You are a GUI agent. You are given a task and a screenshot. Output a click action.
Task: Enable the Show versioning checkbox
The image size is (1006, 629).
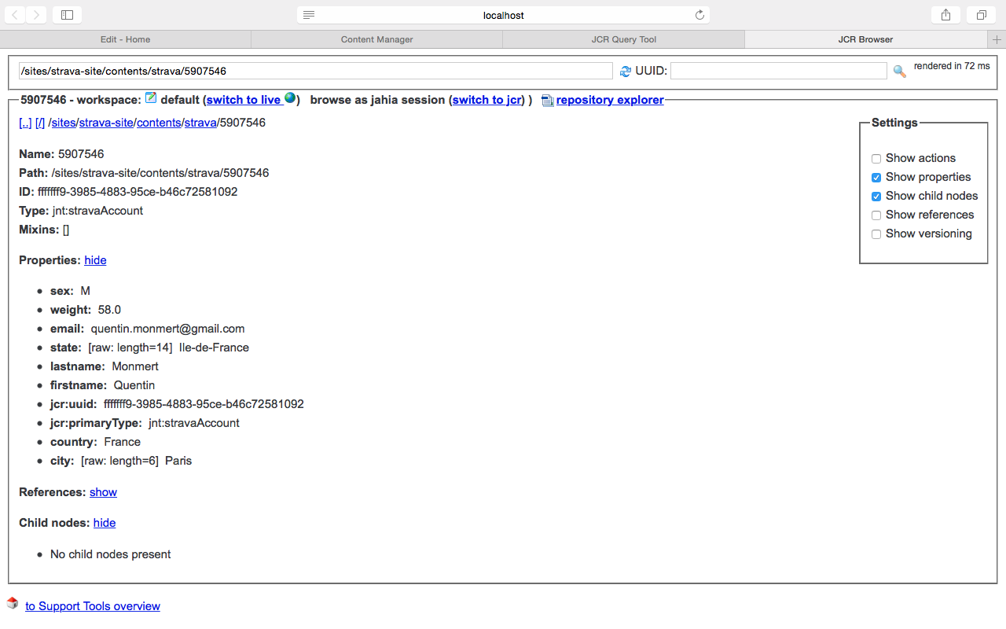coord(876,234)
